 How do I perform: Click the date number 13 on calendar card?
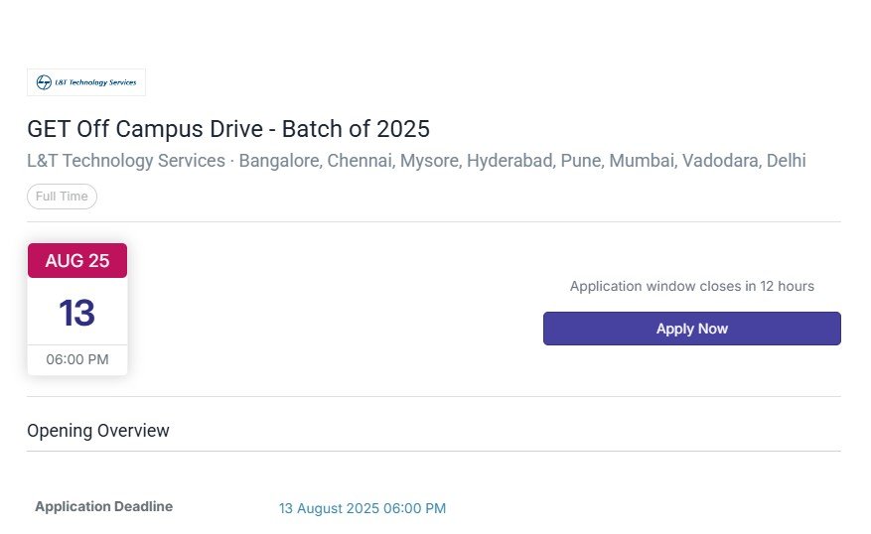point(77,313)
